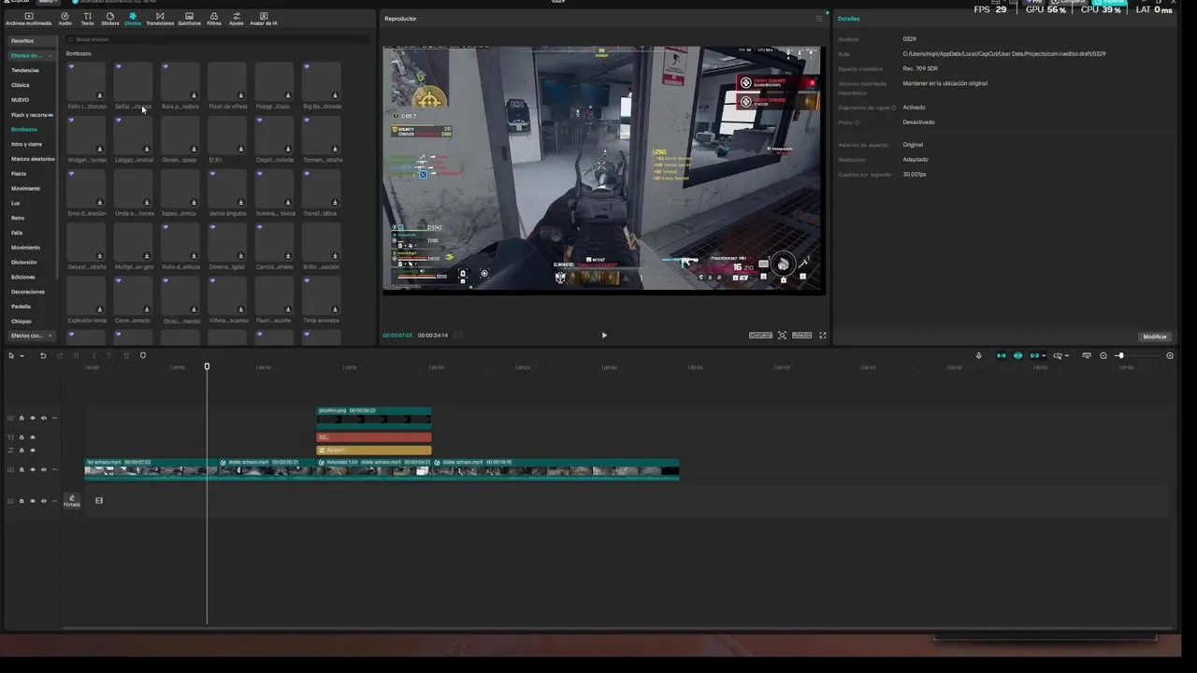Click the timeline playhead handle
The height and width of the screenshot is (673, 1197).
click(x=207, y=366)
